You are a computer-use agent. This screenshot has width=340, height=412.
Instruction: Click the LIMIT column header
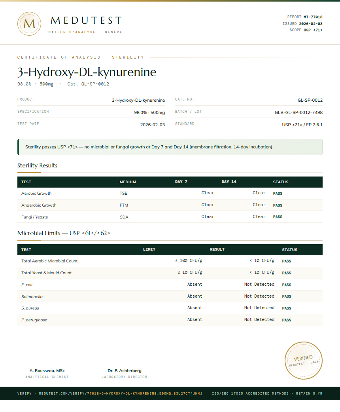tap(149, 250)
